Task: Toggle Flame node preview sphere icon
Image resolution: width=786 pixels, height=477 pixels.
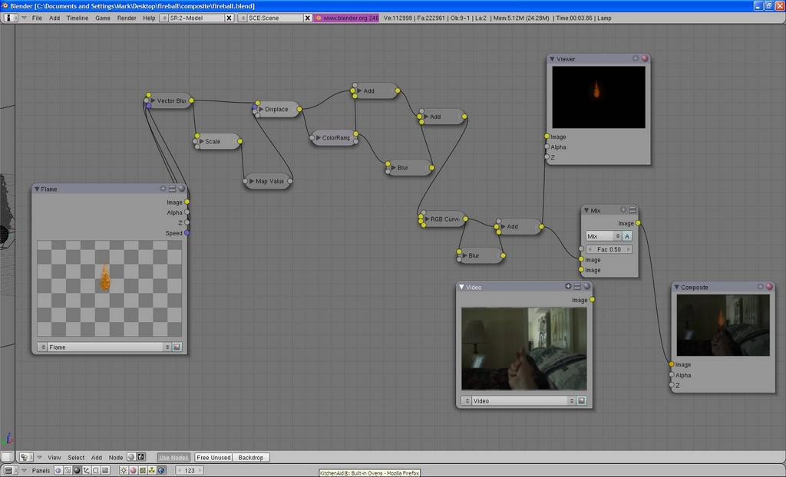Action: [x=181, y=189]
